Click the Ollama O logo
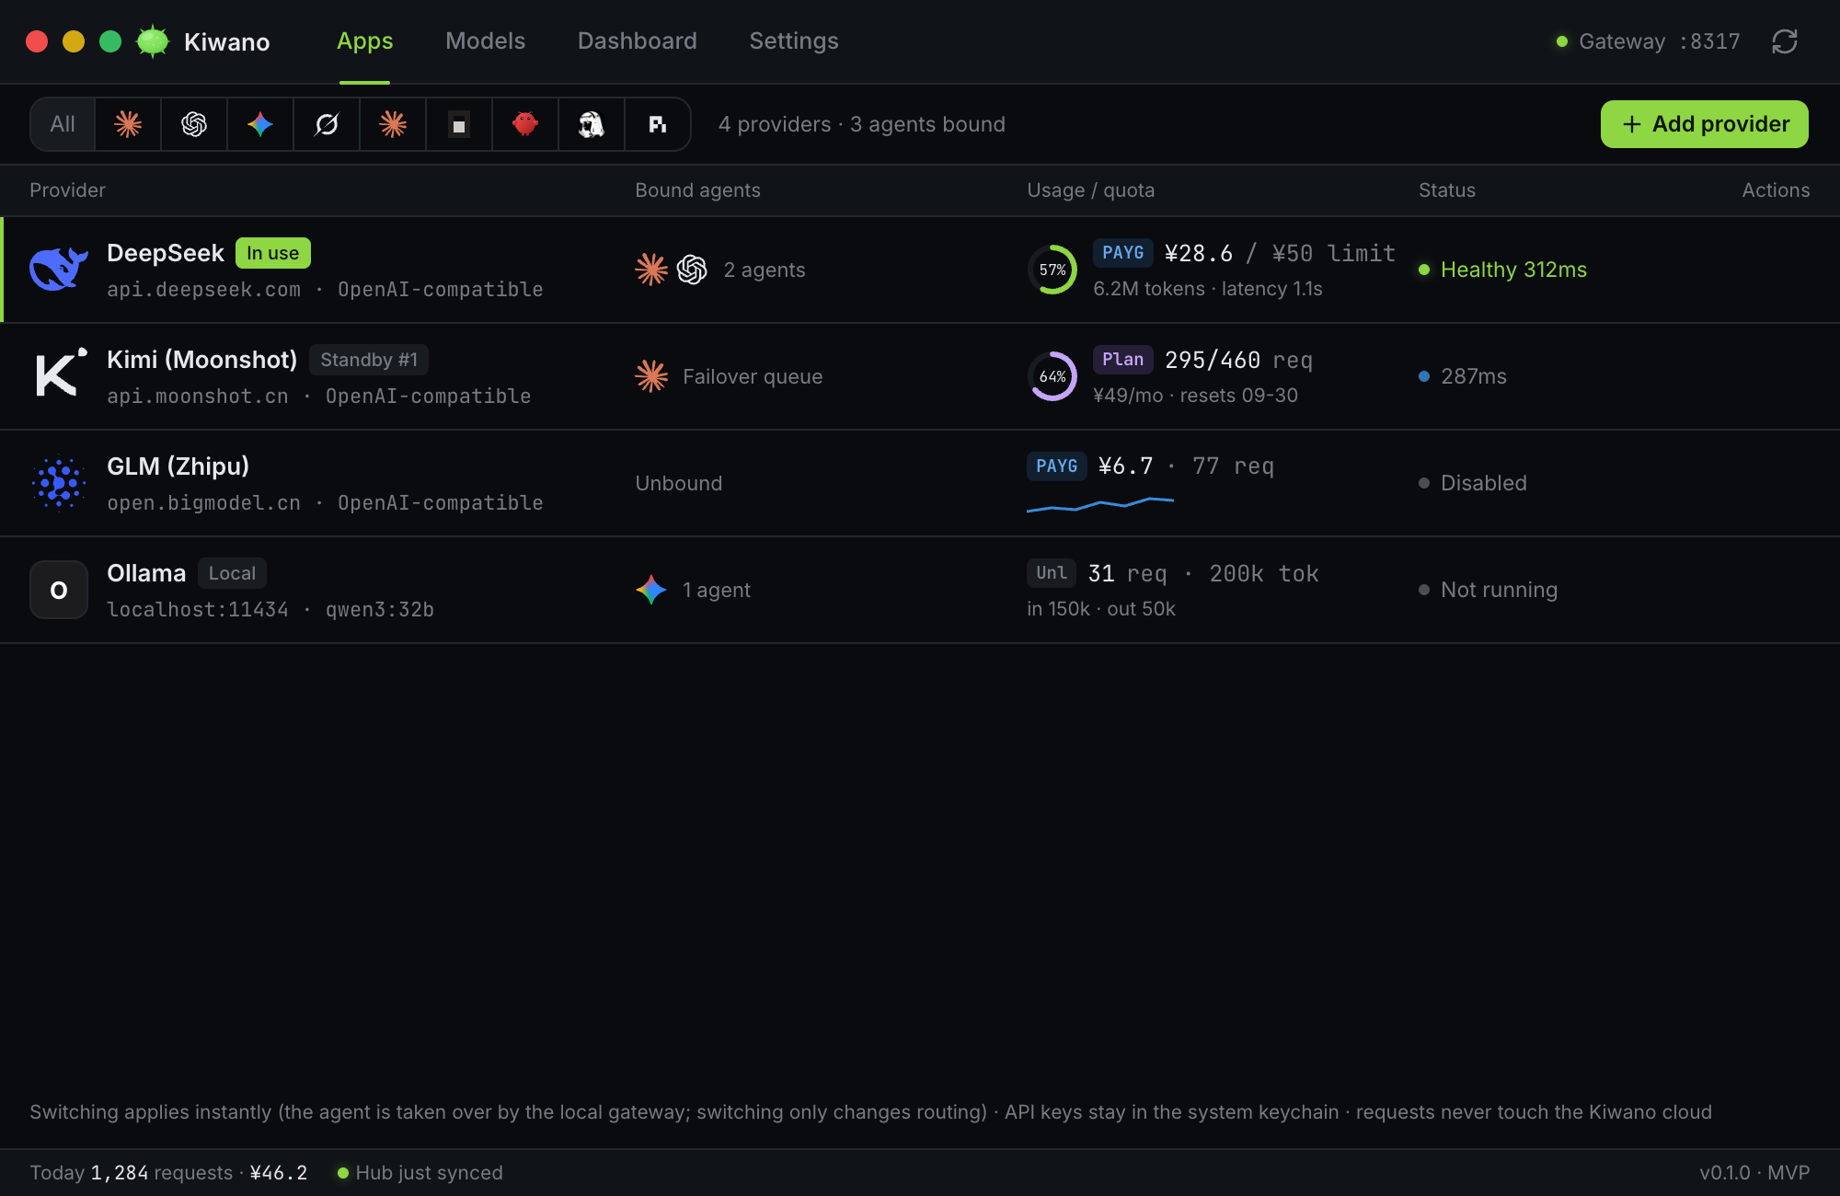Screen dimensions: 1840x1196 tap(59, 590)
